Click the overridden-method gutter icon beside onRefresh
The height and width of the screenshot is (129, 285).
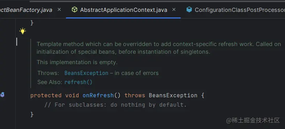pos(2,94)
